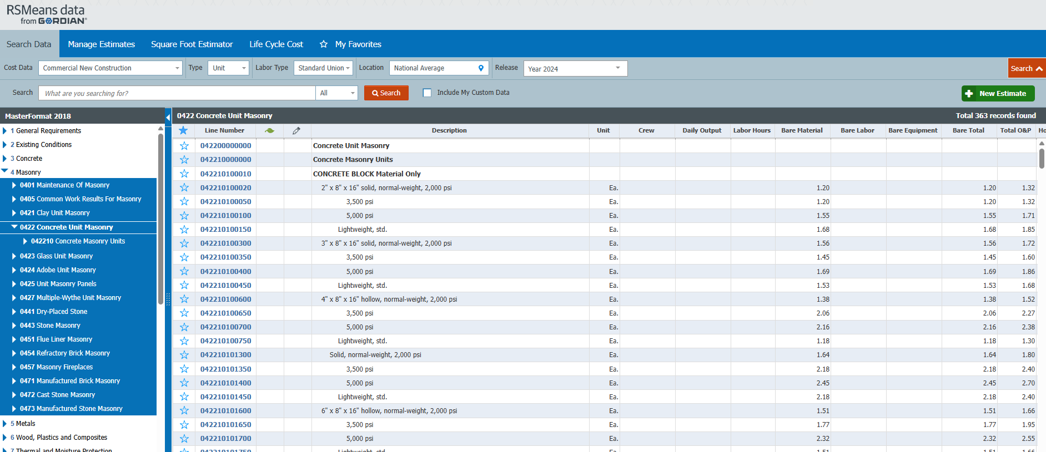Click the pencil edit column header icon
This screenshot has width=1046, height=452.
coord(296,130)
